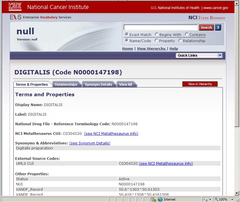The width and height of the screenshot is (240, 202).
Task: Click the Internet zone globe icon
Action: [160, 199]
